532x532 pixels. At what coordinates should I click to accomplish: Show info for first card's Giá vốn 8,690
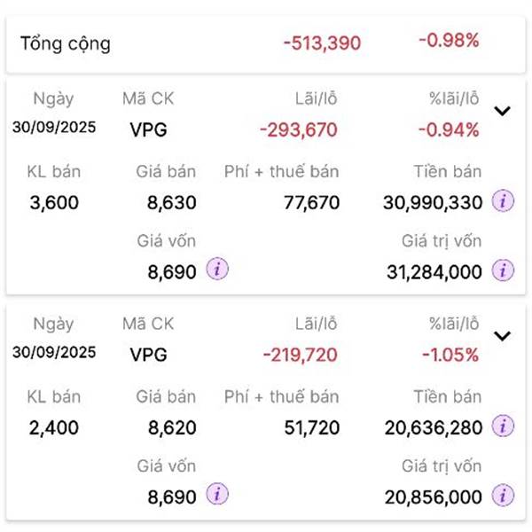[216, 270]
